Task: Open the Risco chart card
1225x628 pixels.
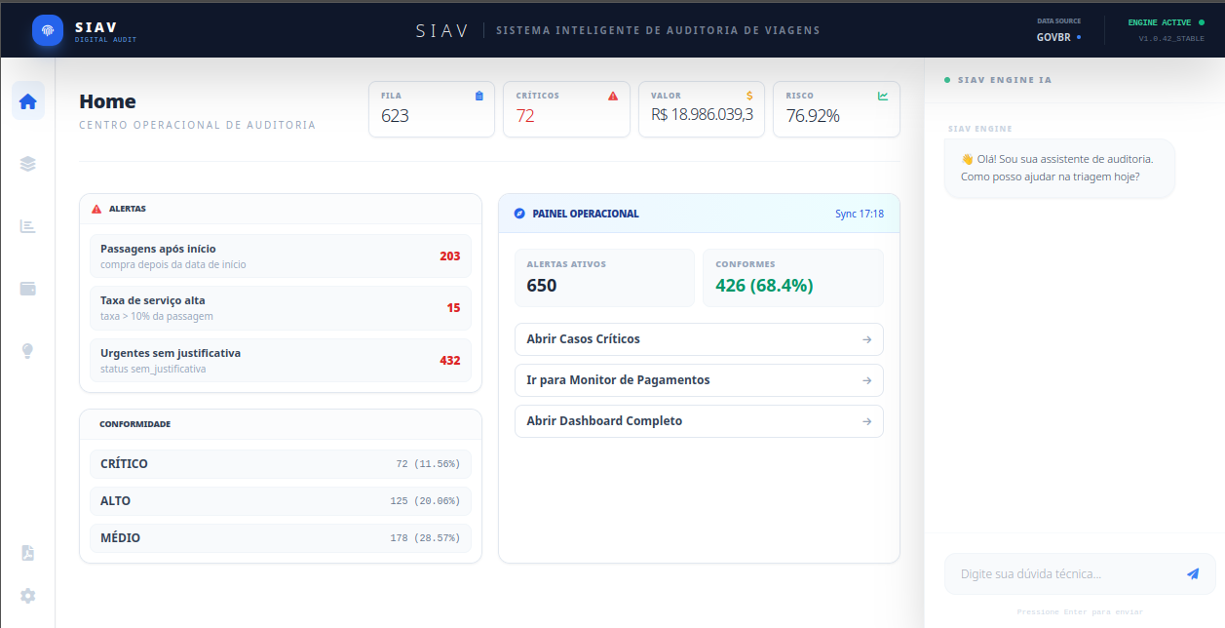Action: (836, 109)
